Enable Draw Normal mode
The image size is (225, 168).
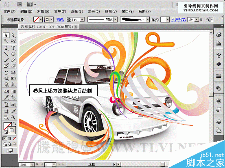coord(5,144)
